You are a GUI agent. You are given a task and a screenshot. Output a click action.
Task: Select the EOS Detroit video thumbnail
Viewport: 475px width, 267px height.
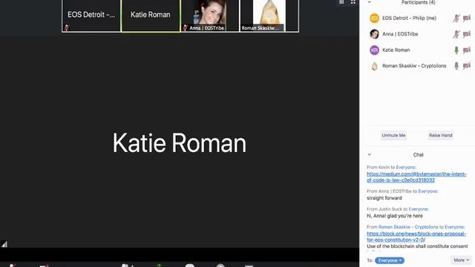(91, 16)
